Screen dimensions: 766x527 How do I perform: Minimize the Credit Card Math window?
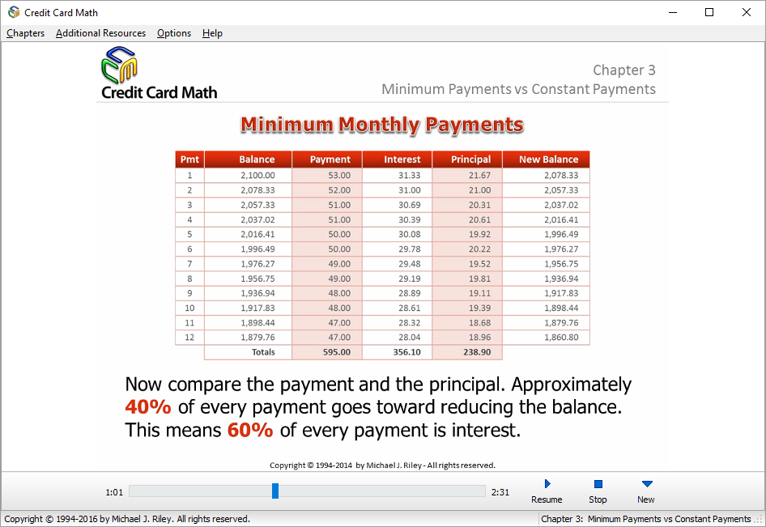pos(673,13)
